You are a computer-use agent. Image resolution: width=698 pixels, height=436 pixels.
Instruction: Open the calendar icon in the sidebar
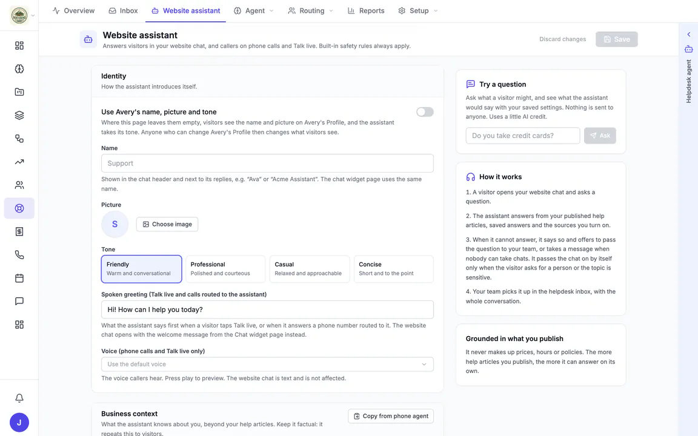19,278
